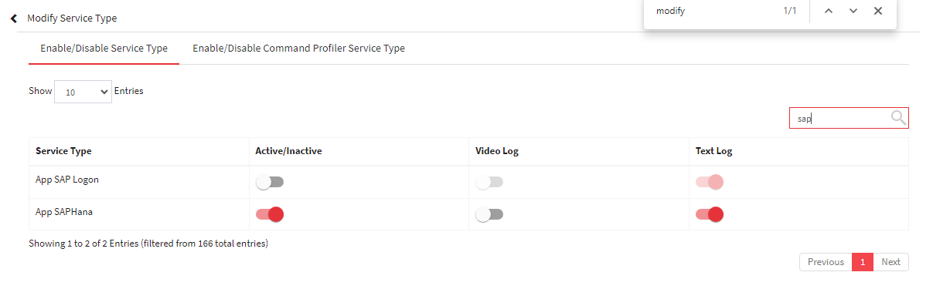Click the search magnifier icon in filter box
Viewport: 933px width, 289px height.
[898, 118]
